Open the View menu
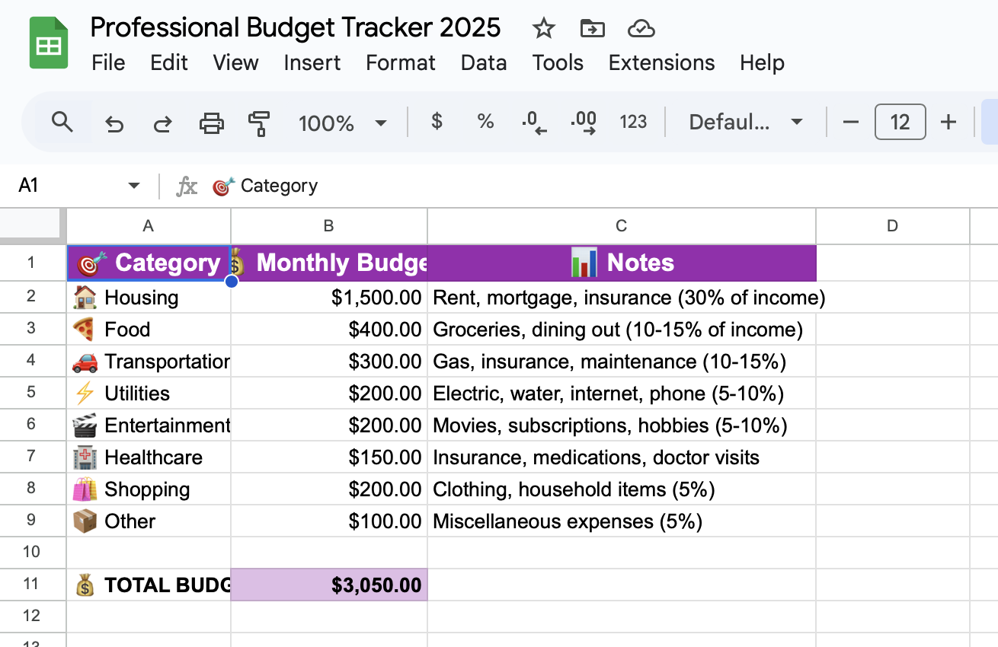 [x=235, y=62]
